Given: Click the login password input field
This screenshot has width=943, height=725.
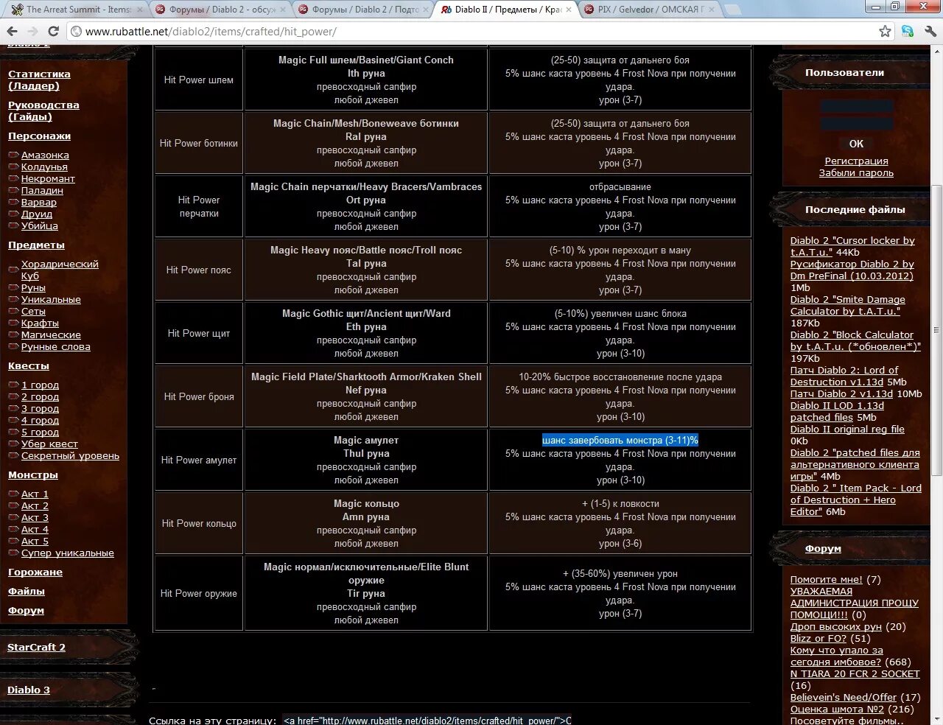Looking at the screenshot, I should pos(856,124).
